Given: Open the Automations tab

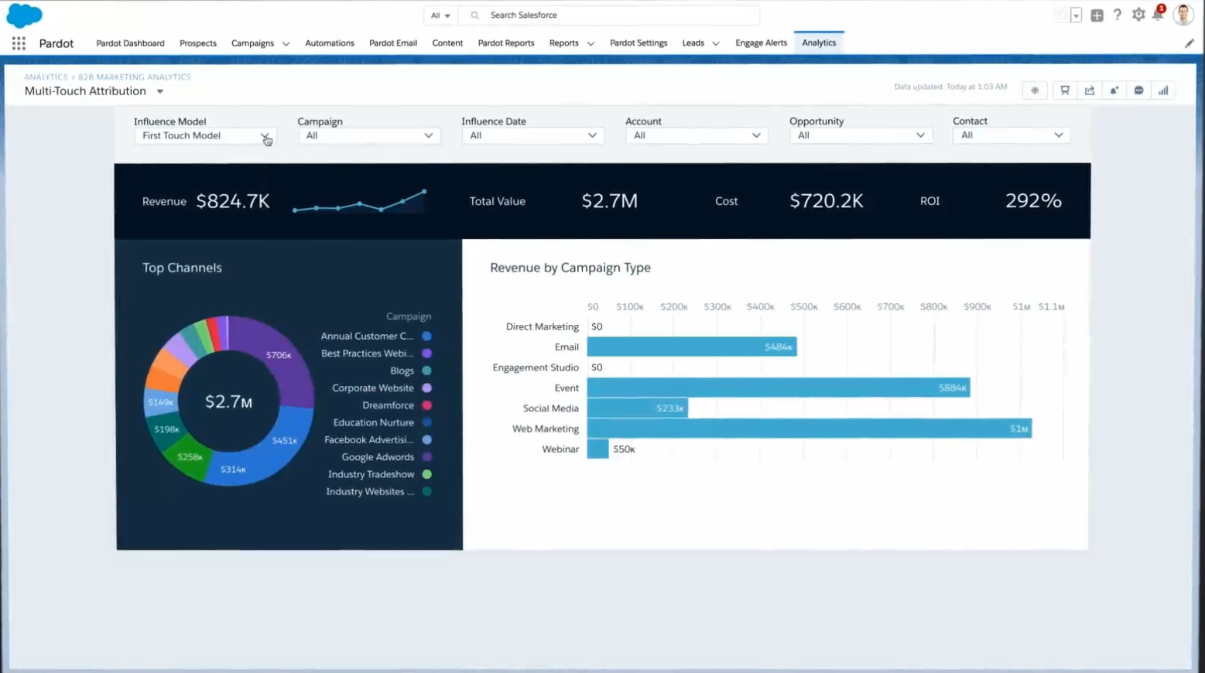Looking at the screenshot, I should pos(330,43).
